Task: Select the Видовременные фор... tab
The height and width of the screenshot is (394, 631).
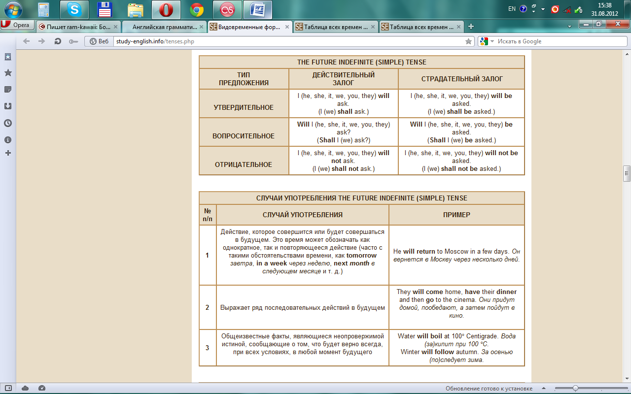Action: point(250,27)
